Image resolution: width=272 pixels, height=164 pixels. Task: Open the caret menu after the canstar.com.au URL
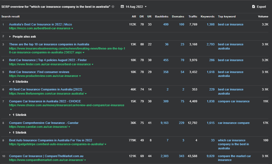click(x=69, y=127)
